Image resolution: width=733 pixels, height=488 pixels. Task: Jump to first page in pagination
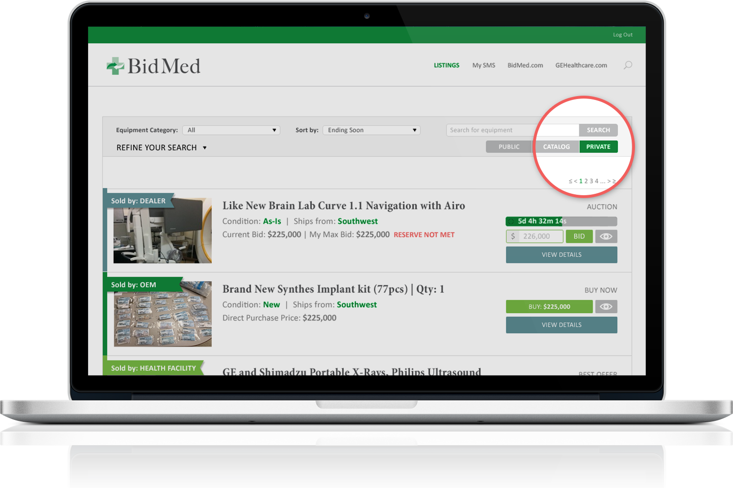tap(570, 181)
